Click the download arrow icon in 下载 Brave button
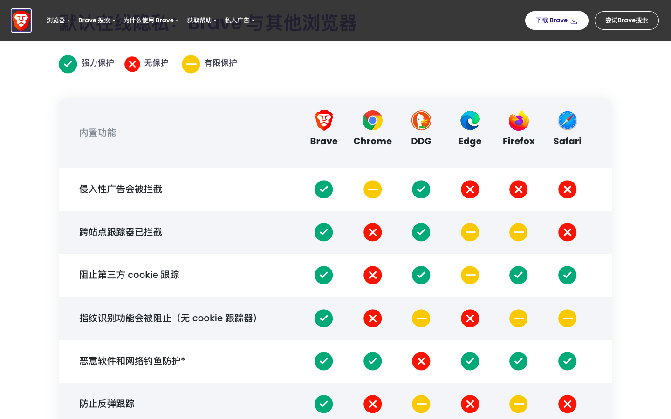The width and height of the screenshot is (671, 419). pos(573,20)
